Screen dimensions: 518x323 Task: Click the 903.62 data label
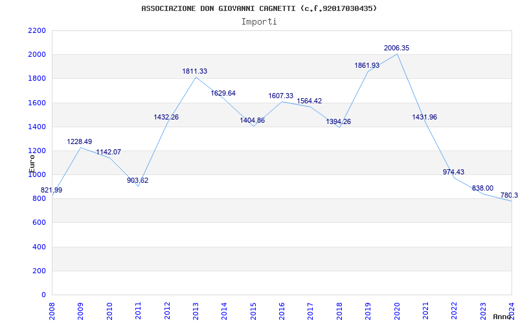pyautogui.click(x=138, y=181)
